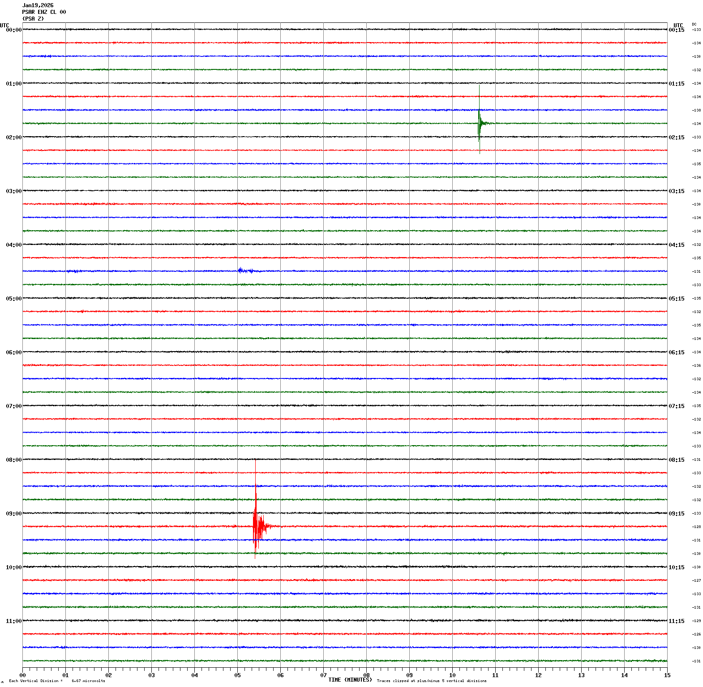703x687 pixels.
Task: Click the 08:15 time label on right
Action: (x=676, y=460)
